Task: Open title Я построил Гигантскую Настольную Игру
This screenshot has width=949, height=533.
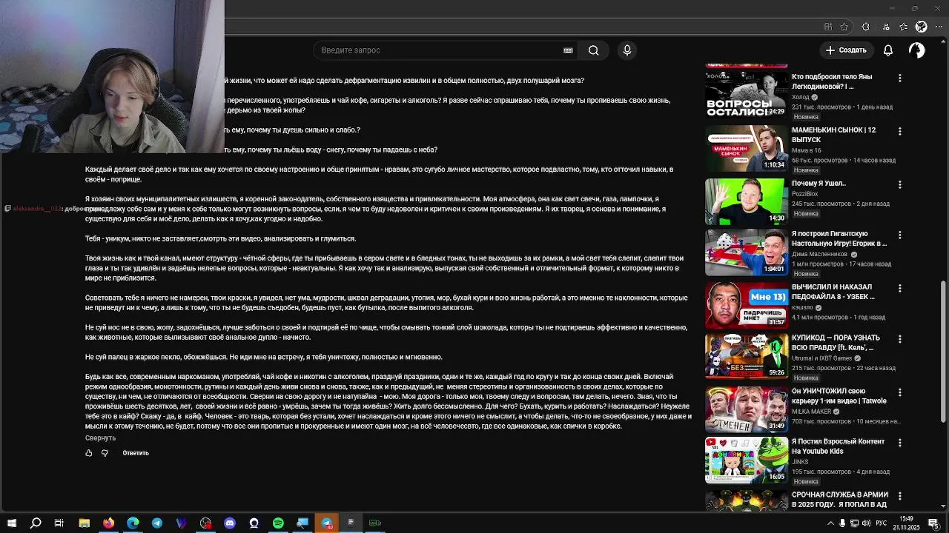Action: 839,238
